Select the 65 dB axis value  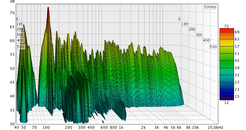(x=12, y=27)
